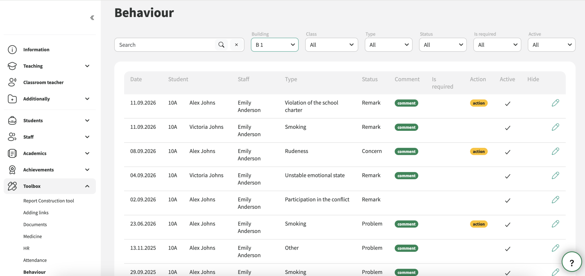Edit the 23.06.2026 Smoking row
Viewport: 585px width, 276px height.
coord(555,224)
